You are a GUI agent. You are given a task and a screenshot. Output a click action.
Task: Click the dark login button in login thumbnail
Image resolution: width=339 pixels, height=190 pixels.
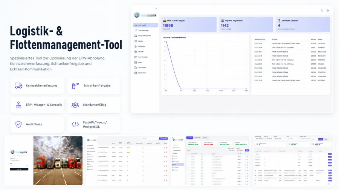(x=19, y=169)
